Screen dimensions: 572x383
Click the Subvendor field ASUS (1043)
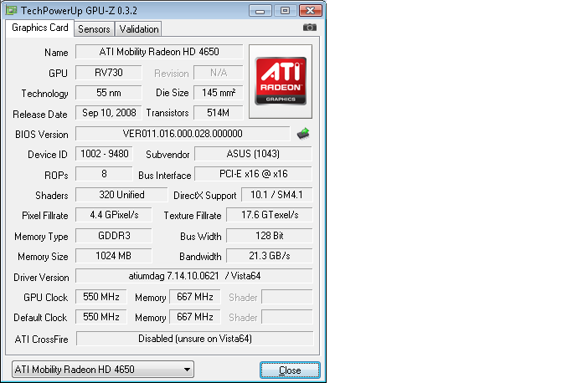pyautogui.click(x=253, y=153)
